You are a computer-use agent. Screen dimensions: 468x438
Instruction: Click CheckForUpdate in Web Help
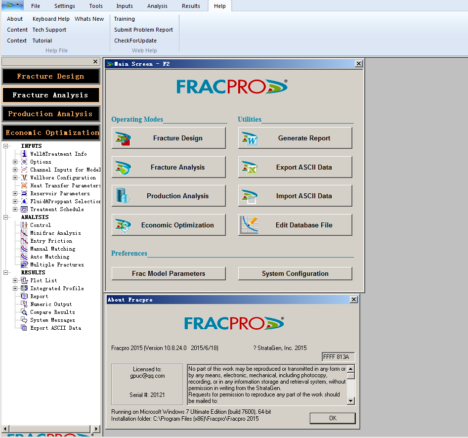135,41
